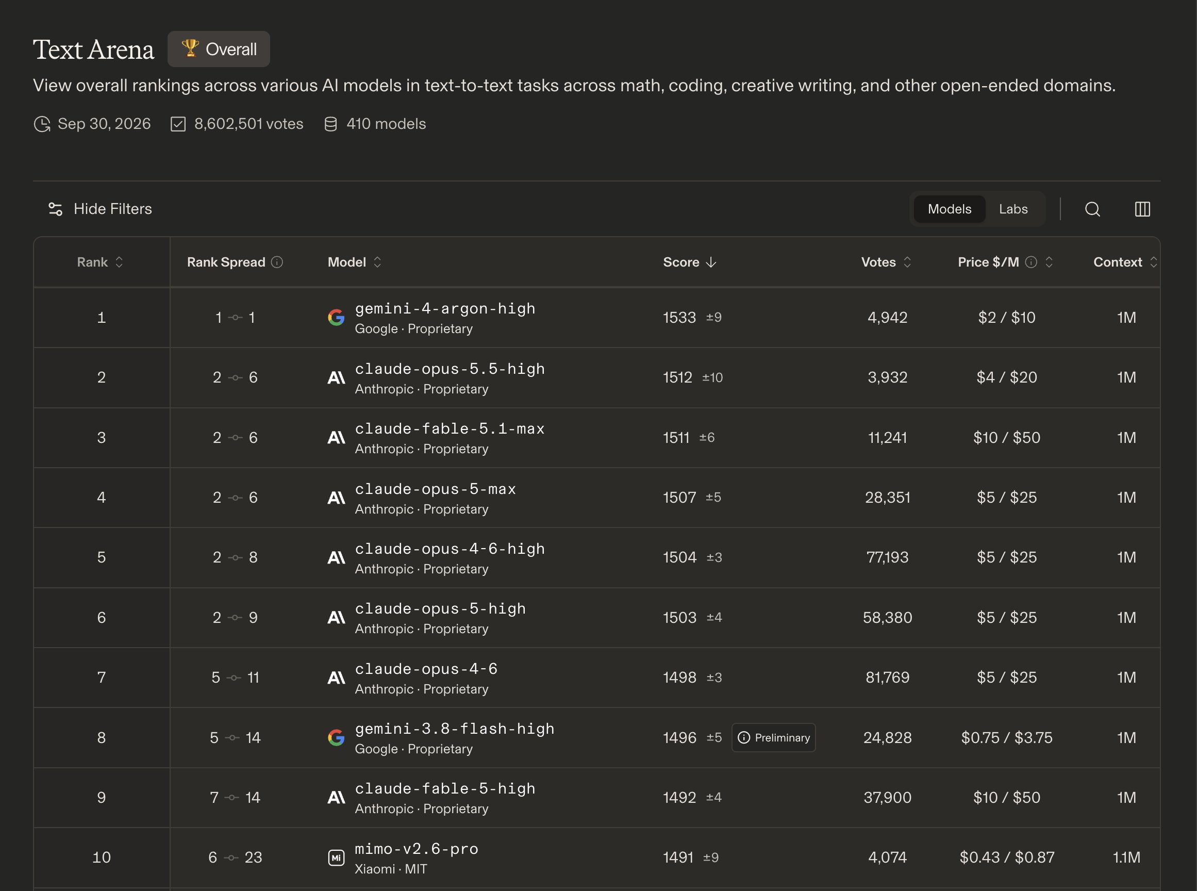The image size is (1197, 891).
Task: Sort table by the Rank column
Action: tap(101, 262)
